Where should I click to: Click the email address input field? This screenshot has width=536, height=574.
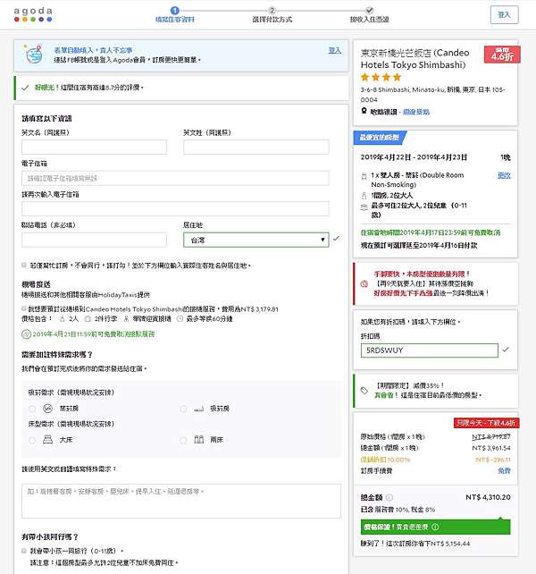(175, 178)
